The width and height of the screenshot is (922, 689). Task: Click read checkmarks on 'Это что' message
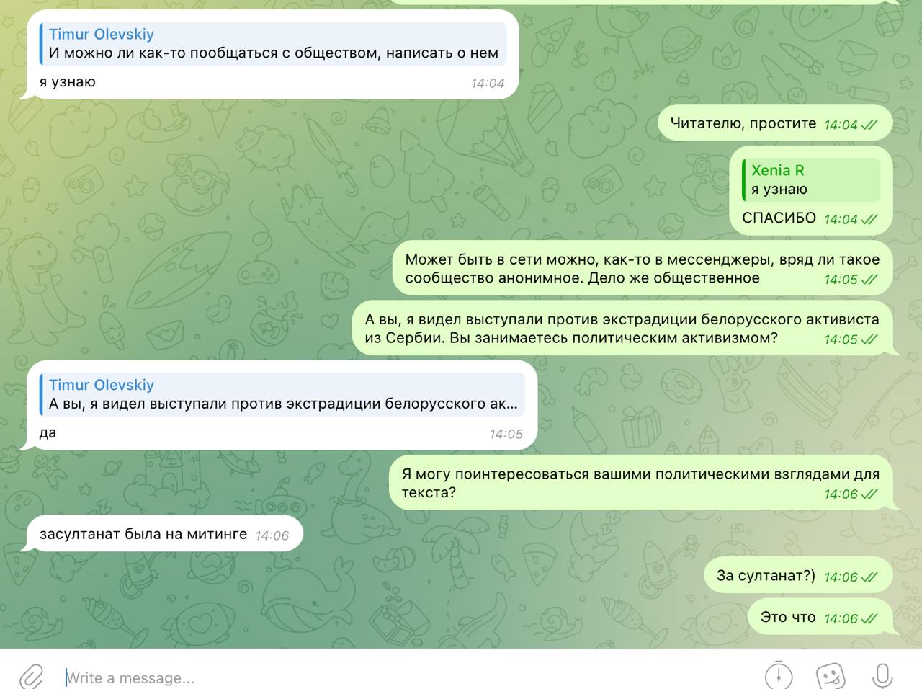tap(869, 618)
